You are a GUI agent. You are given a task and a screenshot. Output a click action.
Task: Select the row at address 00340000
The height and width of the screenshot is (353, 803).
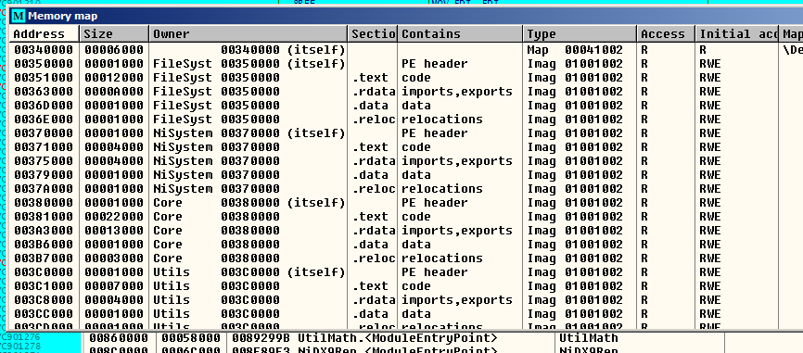click(x=406, y=50)
